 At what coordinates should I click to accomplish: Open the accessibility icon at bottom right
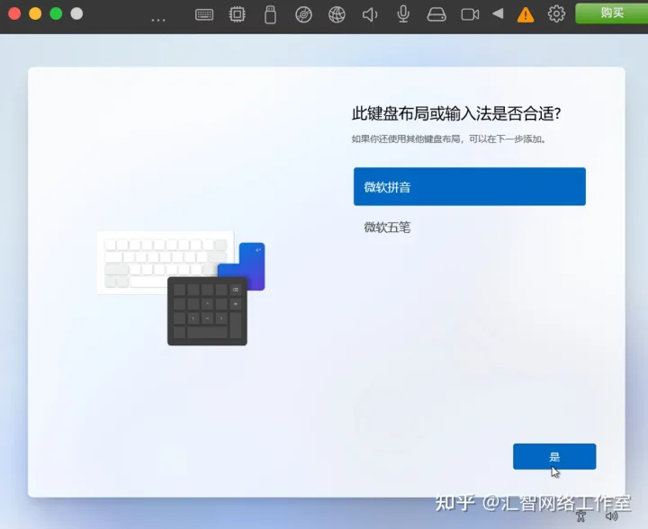tap(581, 516)
